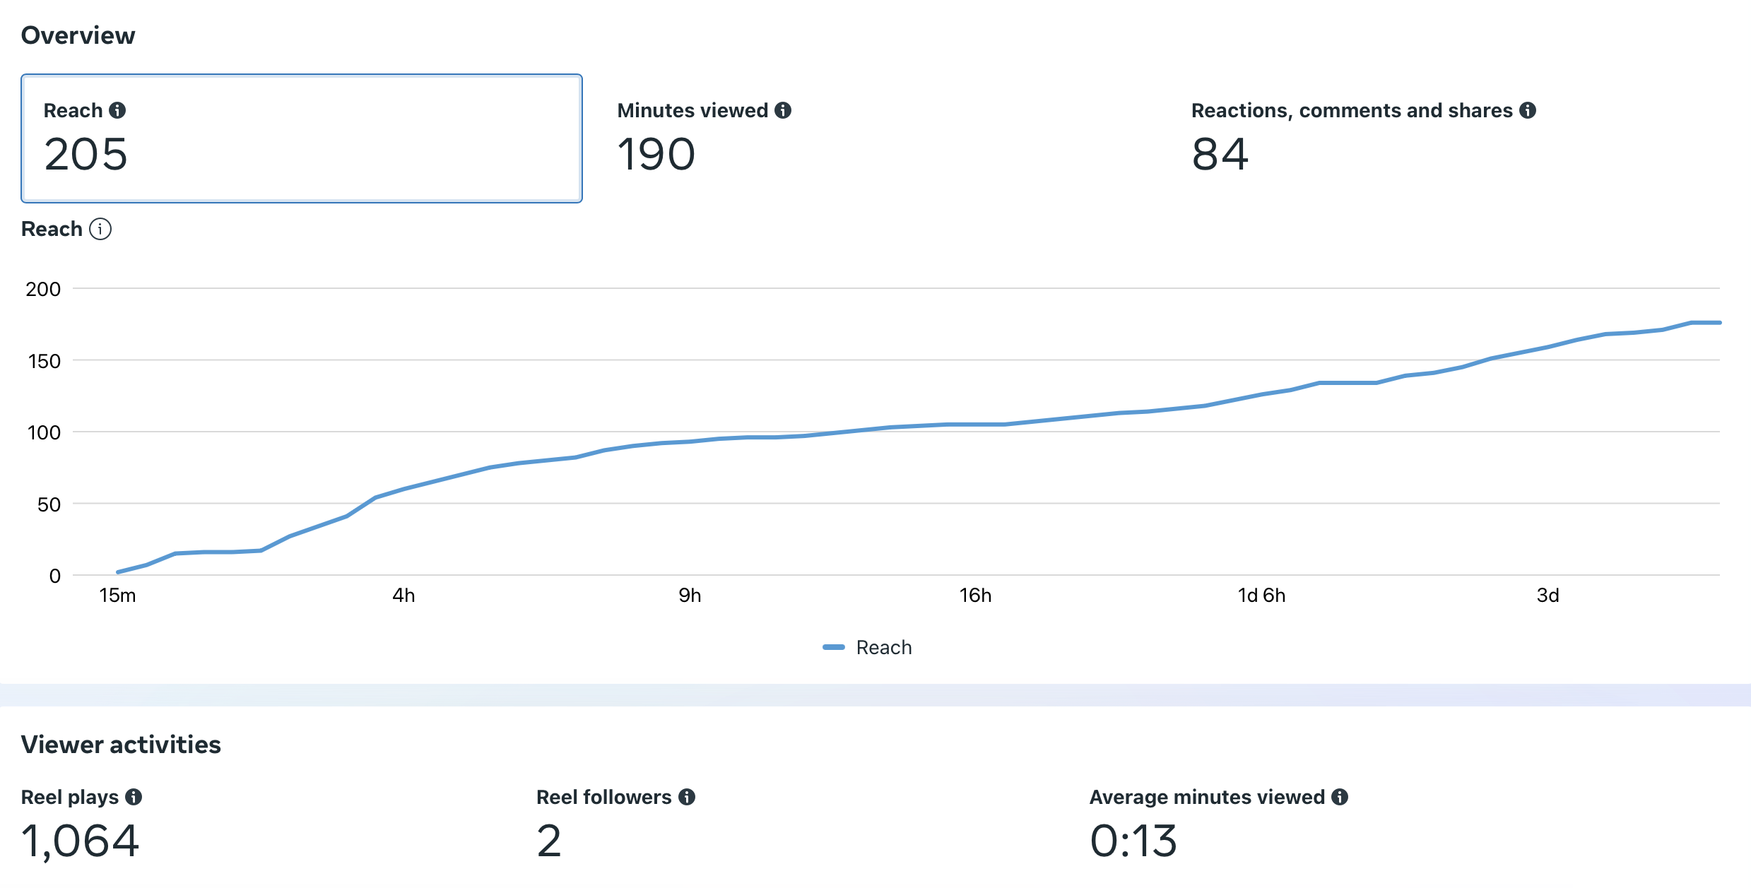The height and width of the screenshot is (888, 1751).
Task: Click the 150 label on y-axis
Action: [x=44, y=361]
